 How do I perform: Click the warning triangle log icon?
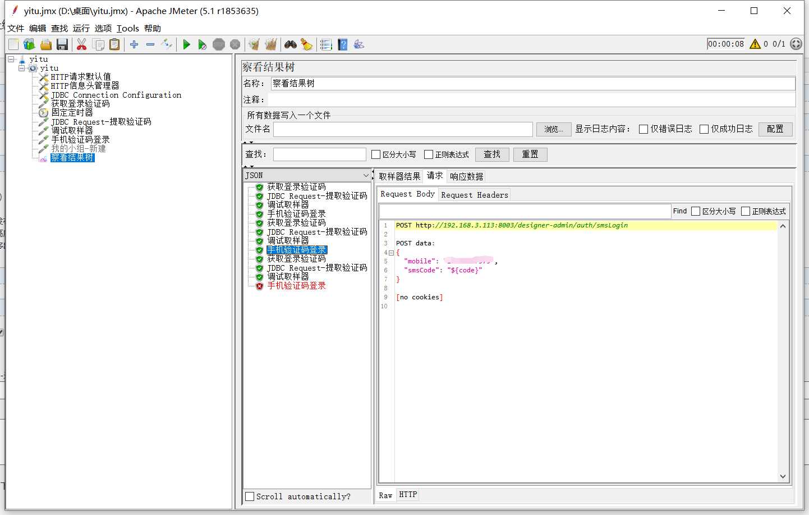pos(755,44)
